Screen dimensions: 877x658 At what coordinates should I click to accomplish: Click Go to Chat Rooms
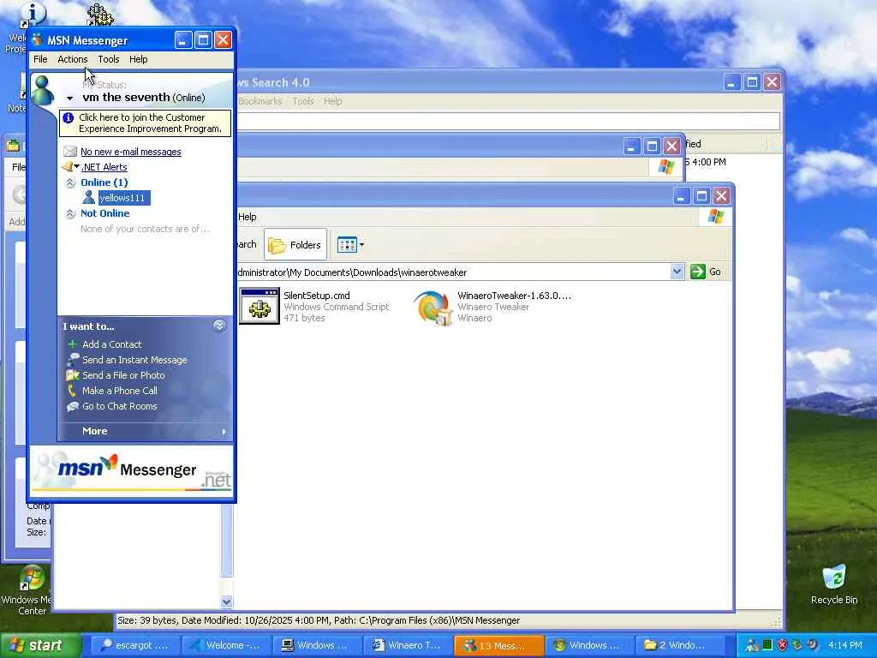point(120,406)
